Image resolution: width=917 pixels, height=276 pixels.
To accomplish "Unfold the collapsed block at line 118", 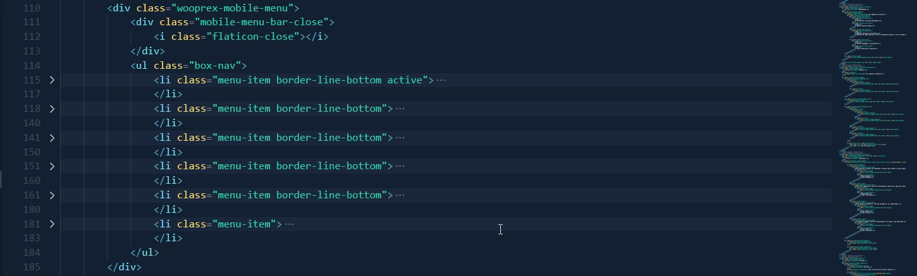I will 52,109.
